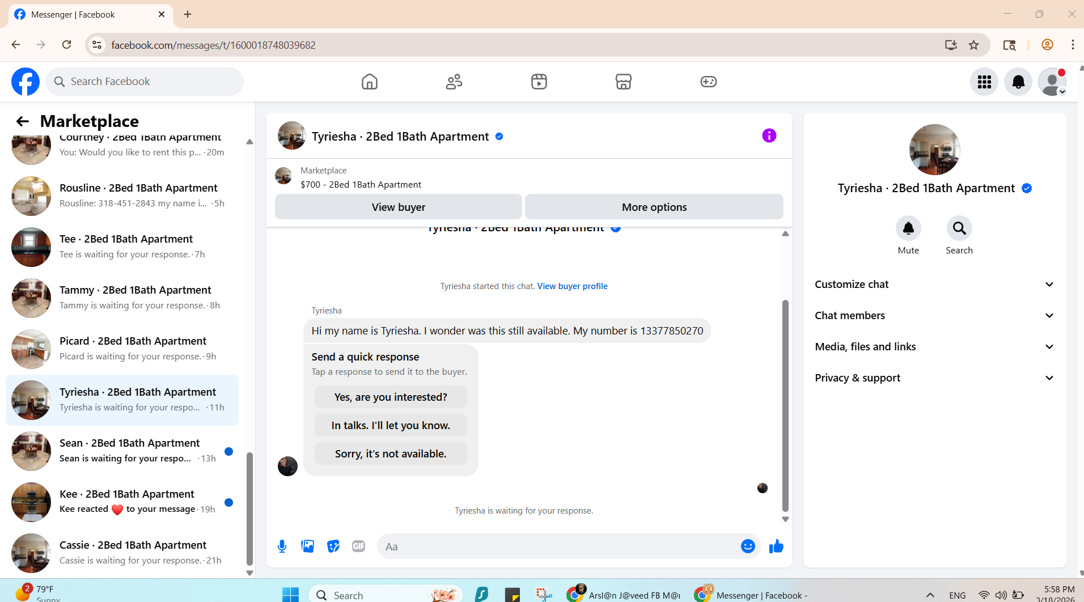Open conversation information purple icon

[x=769, y=135]
